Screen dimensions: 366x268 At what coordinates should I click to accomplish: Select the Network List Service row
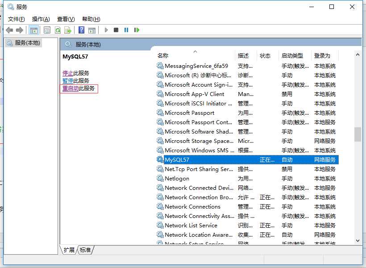(x=247, y=225)
